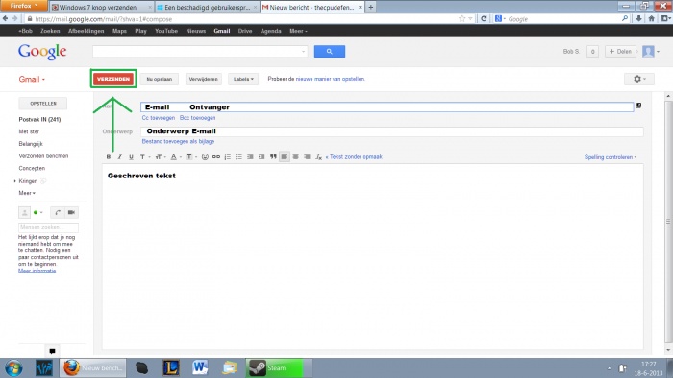Align text to the left
This screenshot has height=378, width=673.
(285, 157)
